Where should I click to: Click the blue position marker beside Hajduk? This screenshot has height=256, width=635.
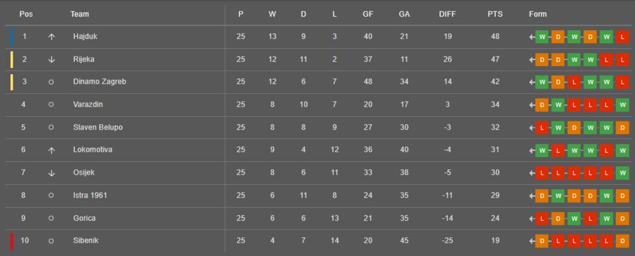[x=11, y=37]
